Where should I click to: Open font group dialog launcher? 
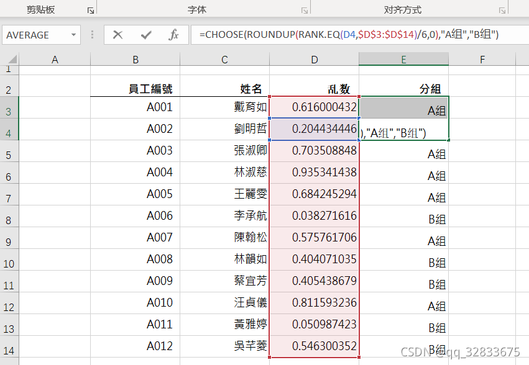point(305,11)
